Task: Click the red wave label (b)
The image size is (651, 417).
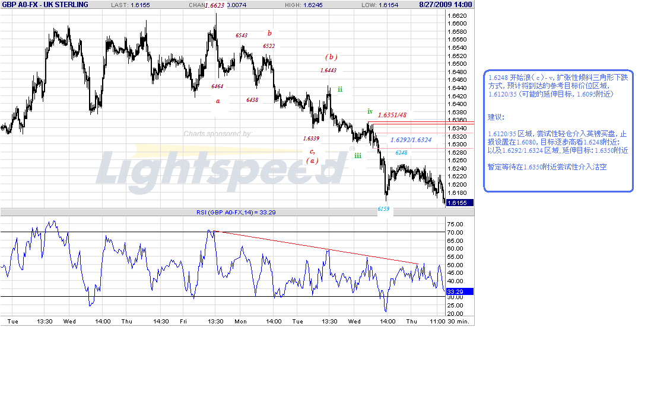Action: point(331,57)
